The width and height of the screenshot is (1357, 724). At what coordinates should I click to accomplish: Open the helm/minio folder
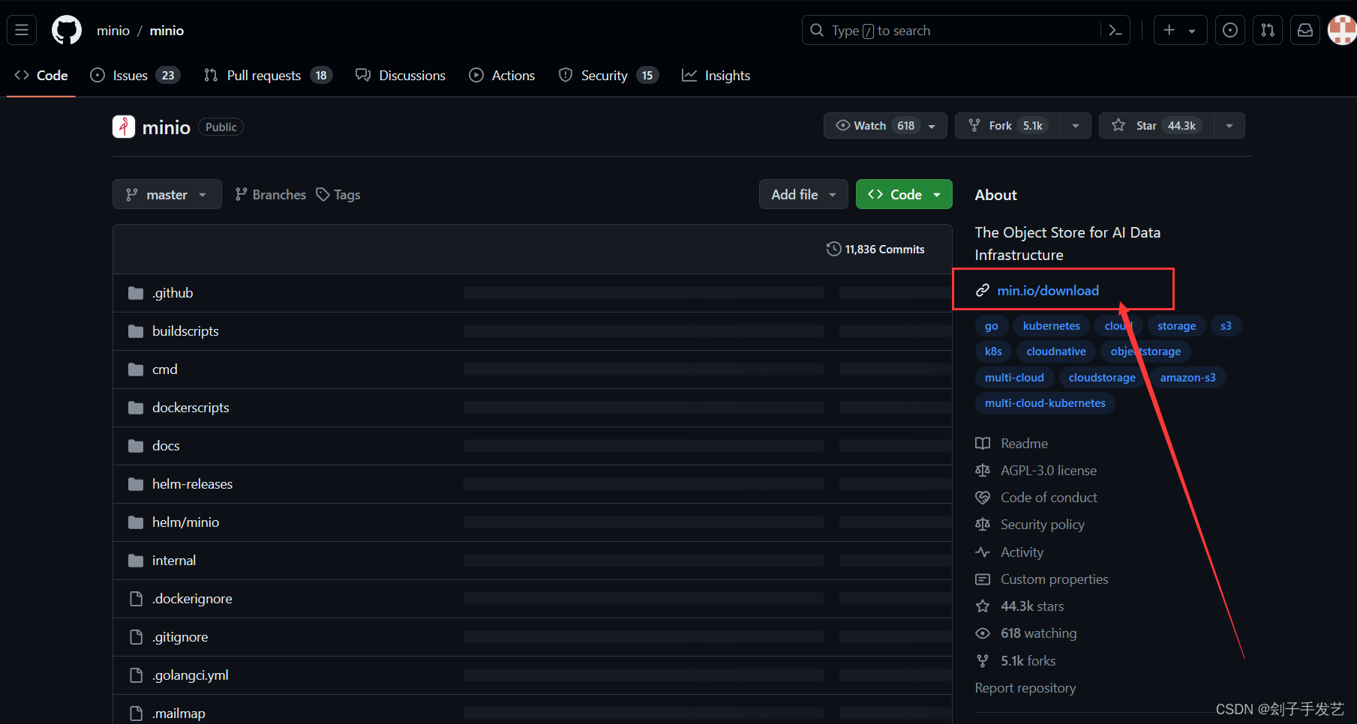tap(185, 522)
